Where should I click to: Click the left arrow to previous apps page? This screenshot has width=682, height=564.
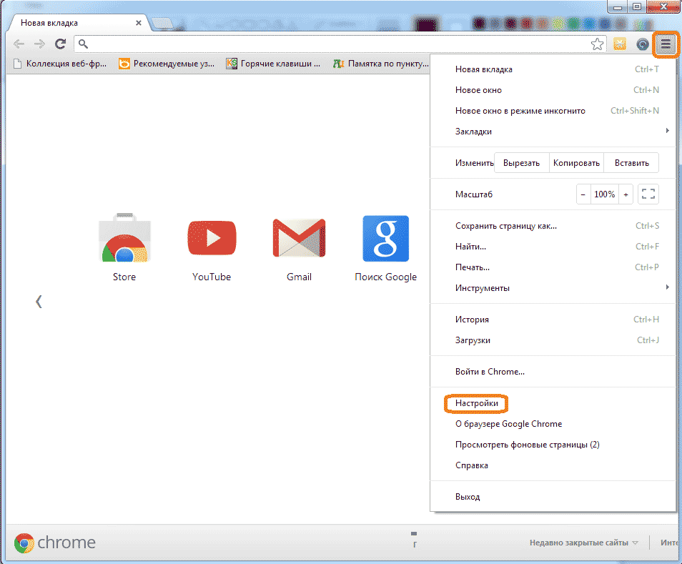[39, 302]
